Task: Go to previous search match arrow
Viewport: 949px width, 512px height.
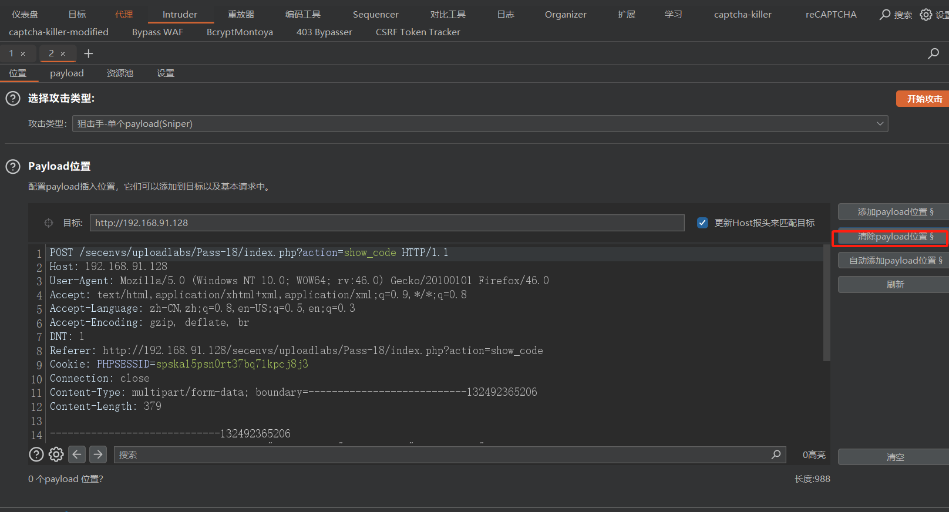Action: (77, 454)
